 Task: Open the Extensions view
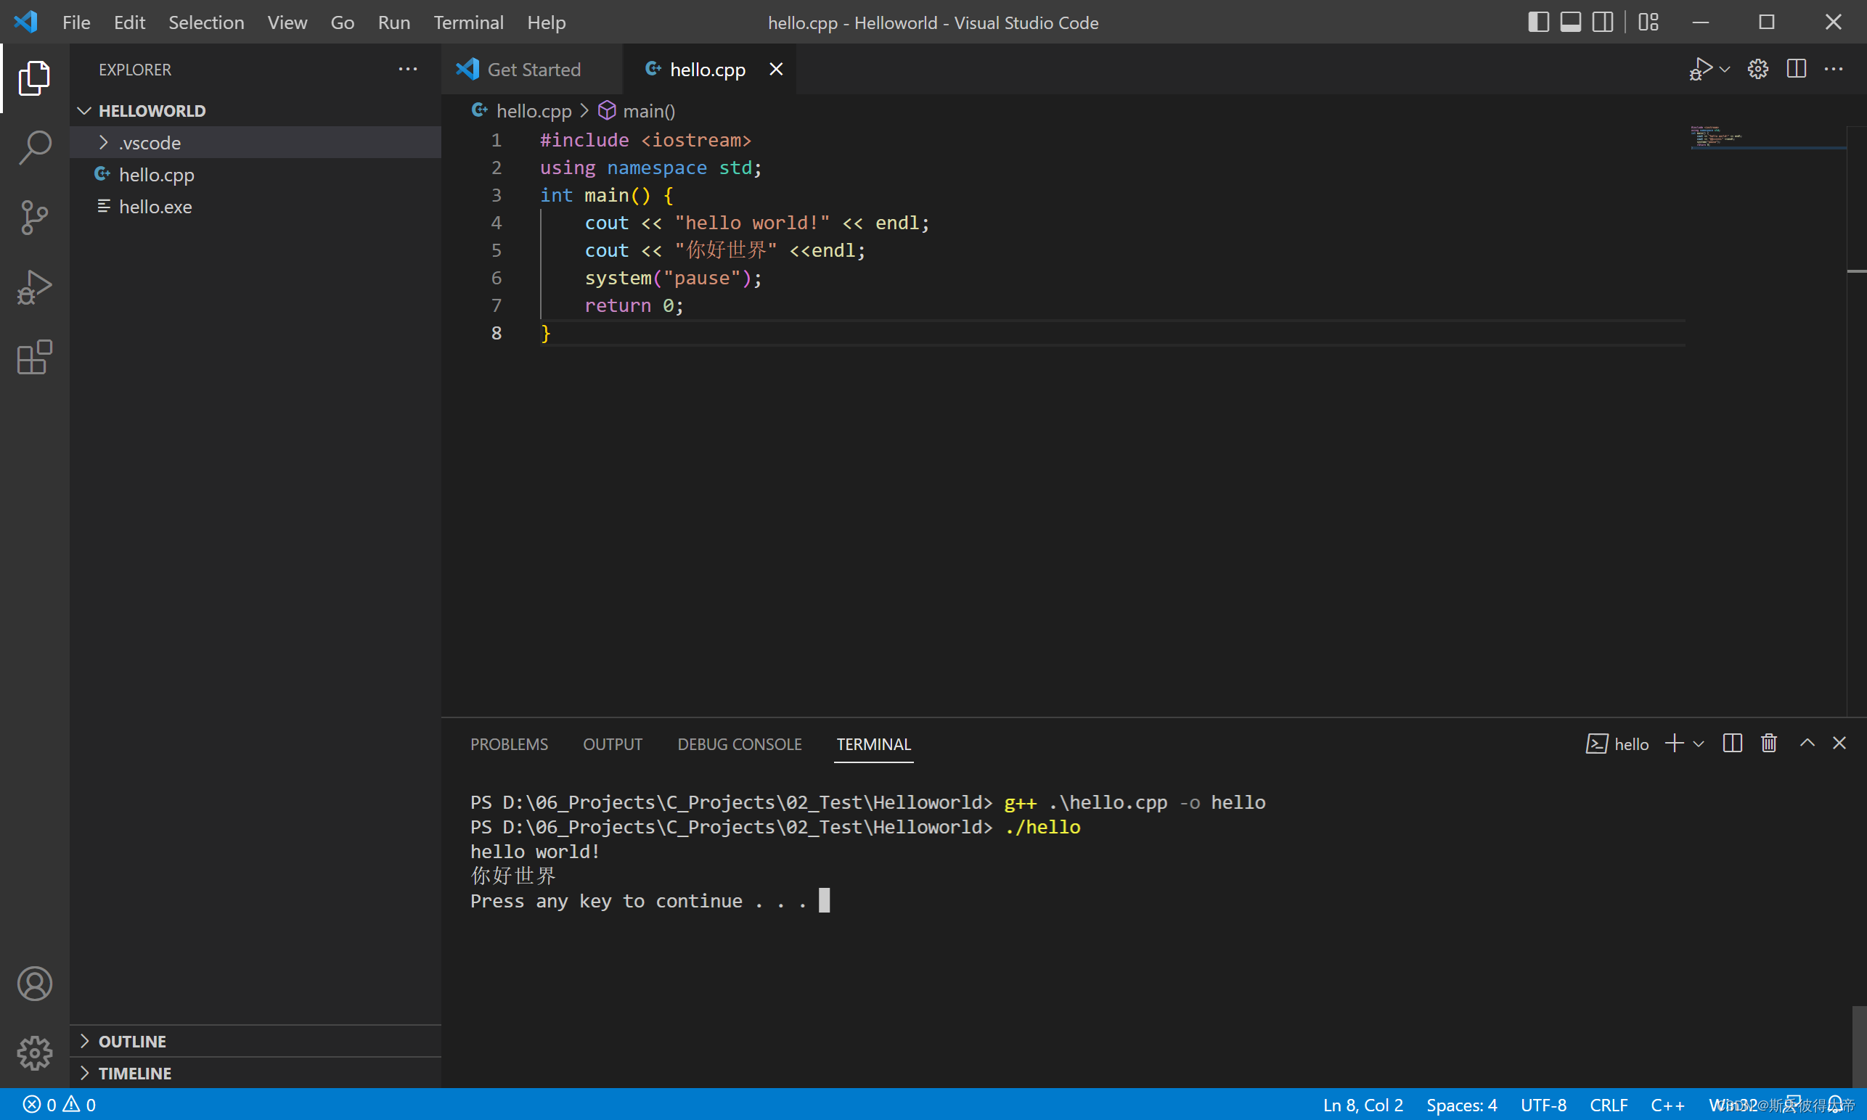[x=34, y=358]
